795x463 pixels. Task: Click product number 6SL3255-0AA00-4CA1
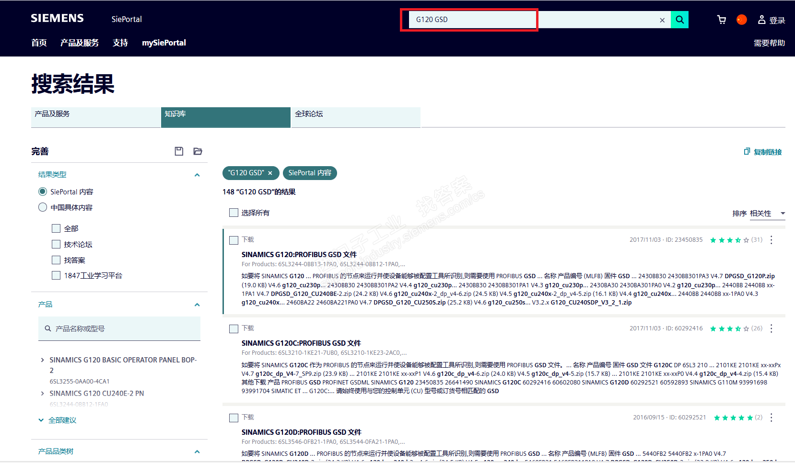click(x=80, y=382)
